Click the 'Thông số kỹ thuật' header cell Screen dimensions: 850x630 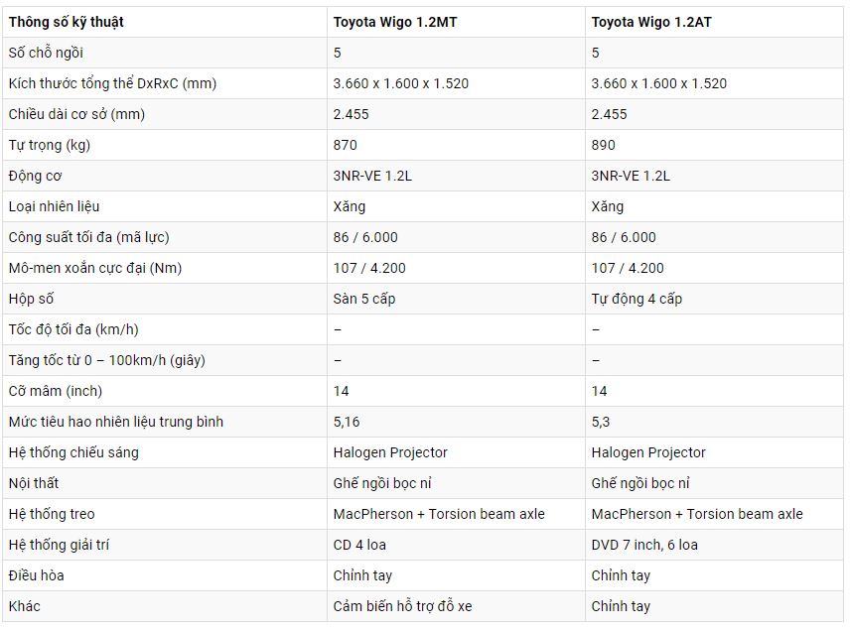165,22
